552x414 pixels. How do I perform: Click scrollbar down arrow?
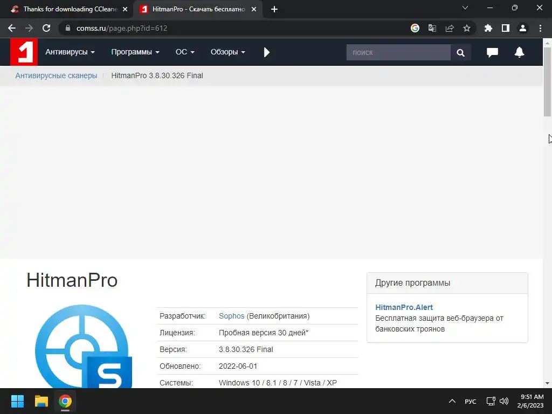547,383
